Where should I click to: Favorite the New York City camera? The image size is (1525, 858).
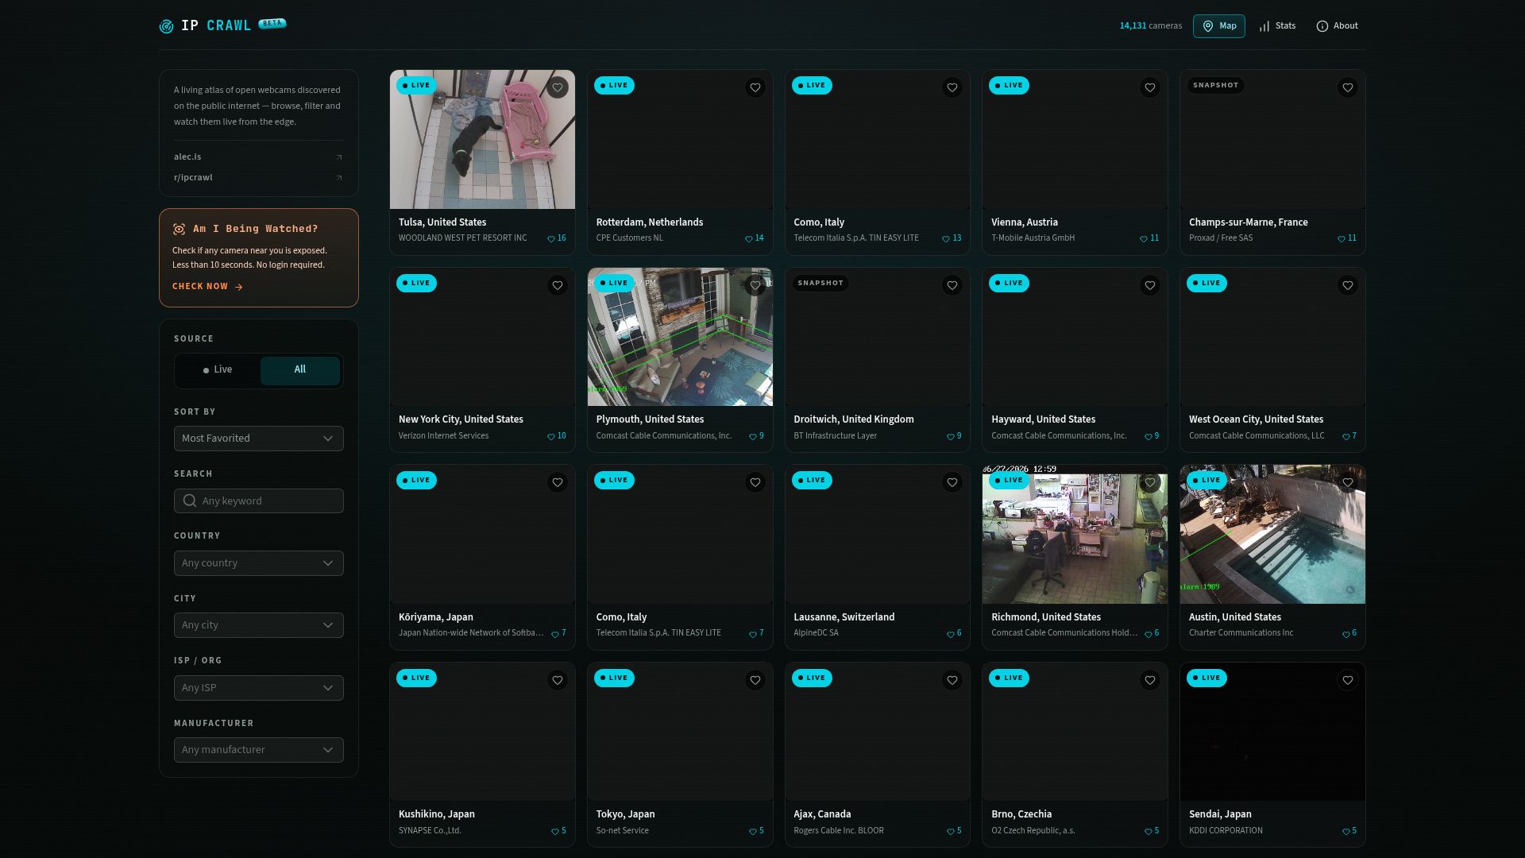558,285
